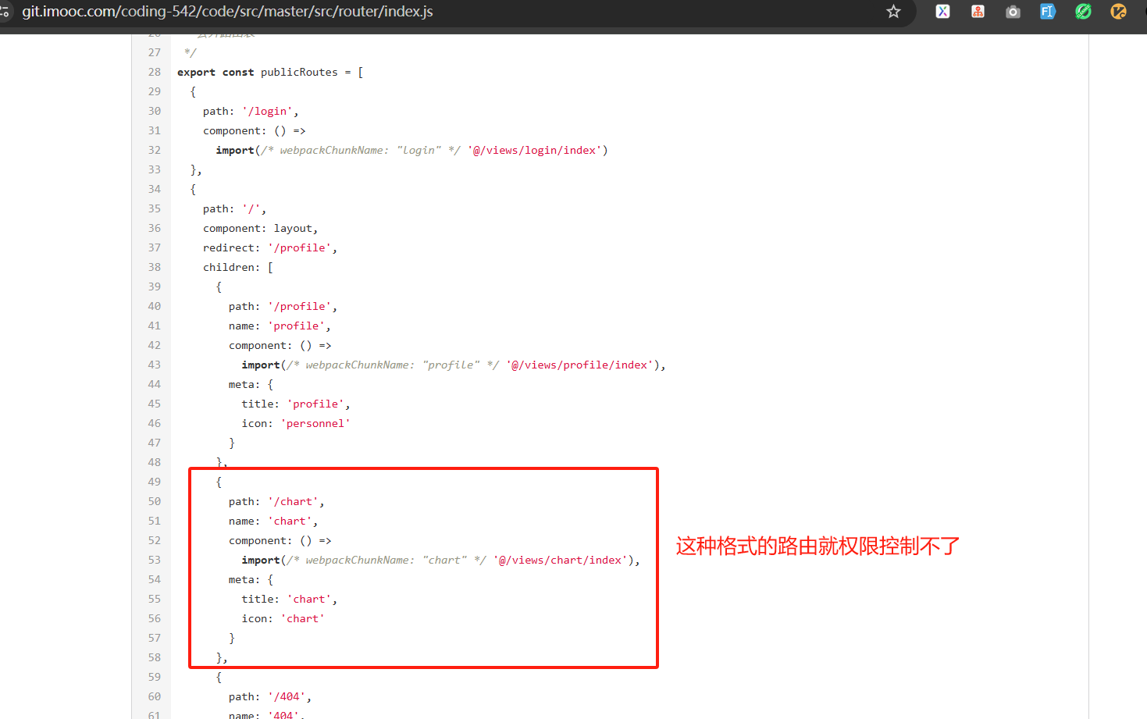
Task: Click line number 52
Action: point(155,540)
